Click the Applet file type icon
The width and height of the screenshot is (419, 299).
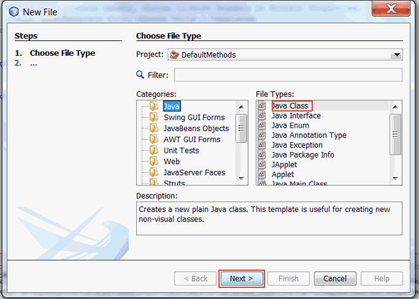click(262, 174)
